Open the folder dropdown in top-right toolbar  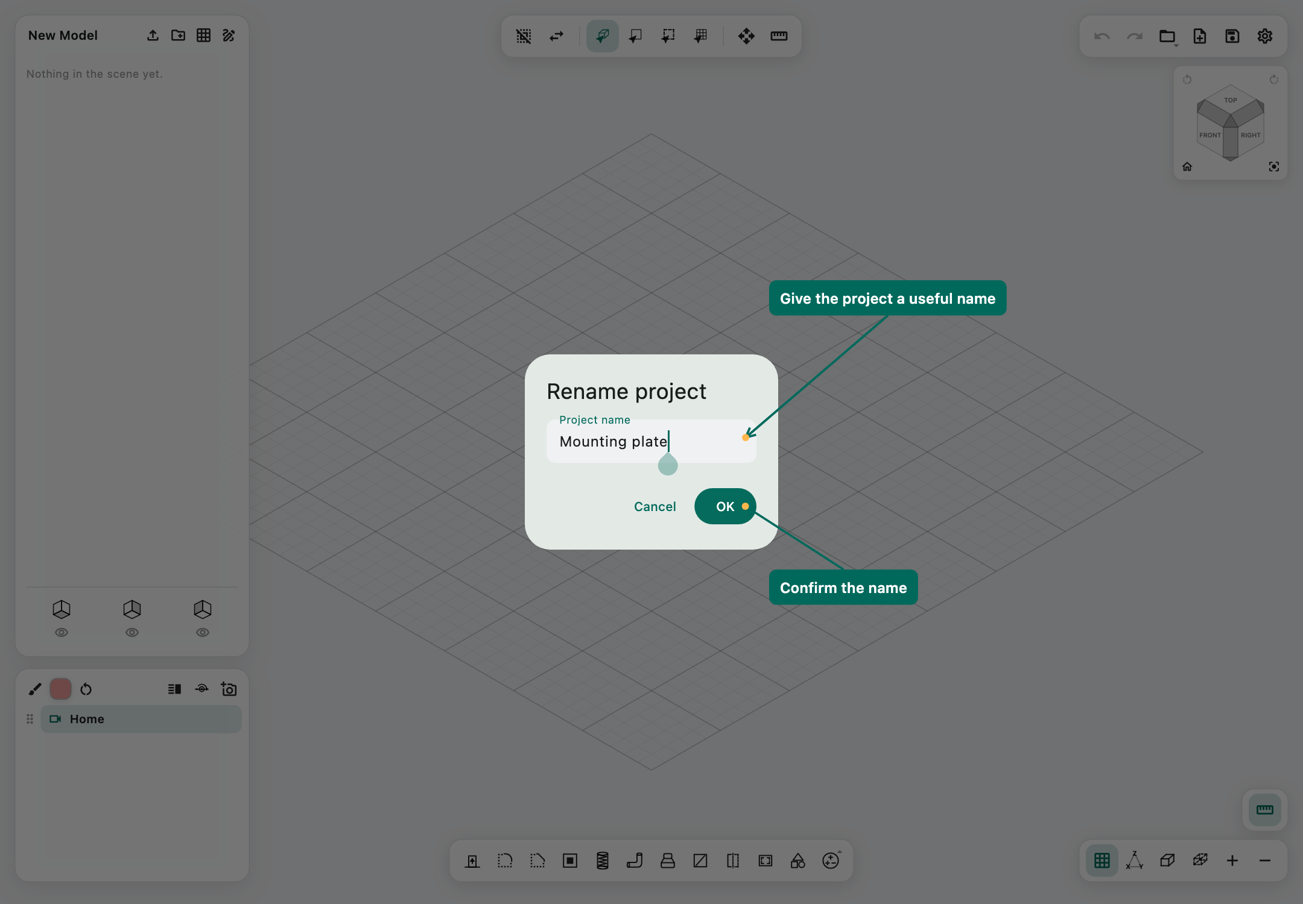point(1168,36)
